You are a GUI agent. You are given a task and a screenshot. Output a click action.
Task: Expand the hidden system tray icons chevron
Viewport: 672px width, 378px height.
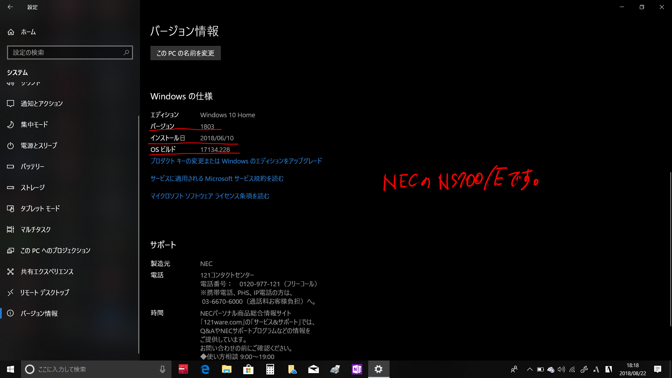click(x=530, y=369)
